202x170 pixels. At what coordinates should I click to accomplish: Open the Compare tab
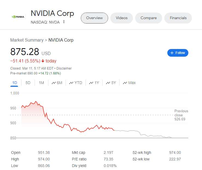[x=148, y=18]
